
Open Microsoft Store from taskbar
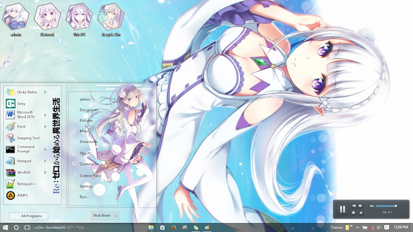point(162,227)
